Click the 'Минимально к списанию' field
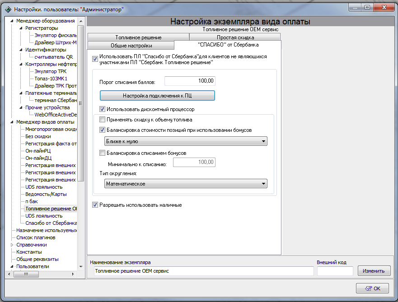This screenshot has width=398, height=302. [x=194, y=162]
